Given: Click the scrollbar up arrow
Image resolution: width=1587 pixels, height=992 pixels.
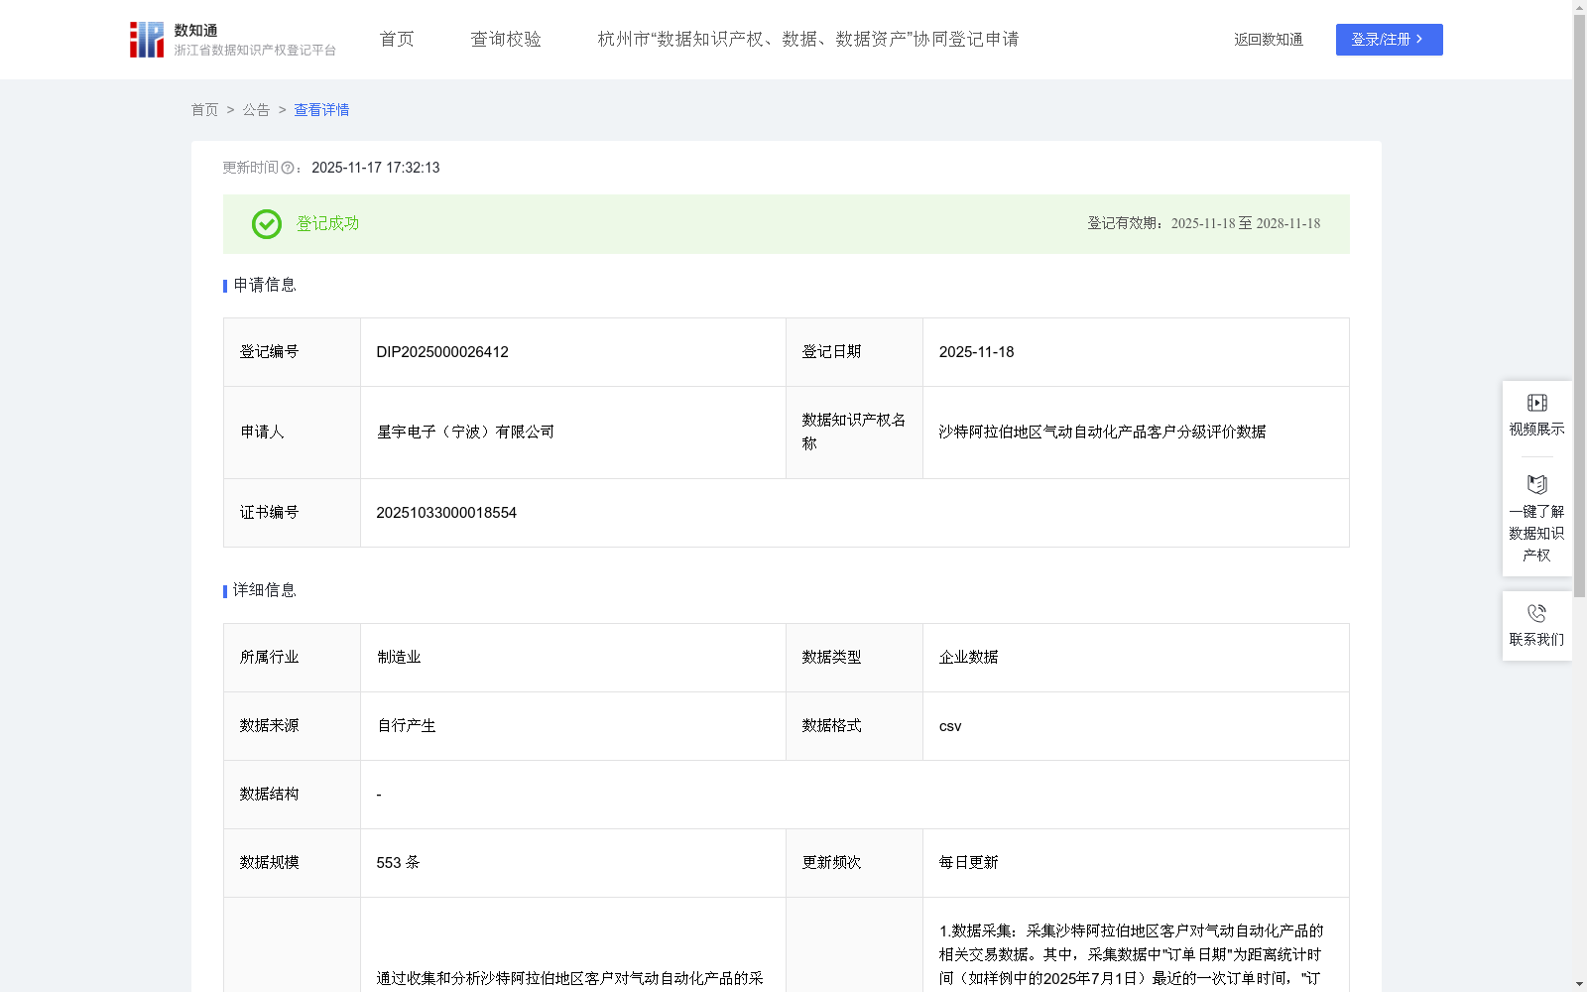Looking at the screenshot, I should tap(1579, 7).
